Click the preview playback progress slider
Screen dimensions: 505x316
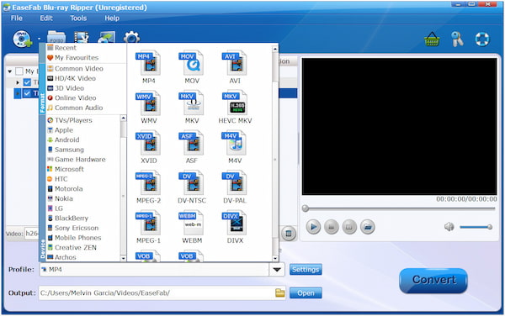point(399,208)
